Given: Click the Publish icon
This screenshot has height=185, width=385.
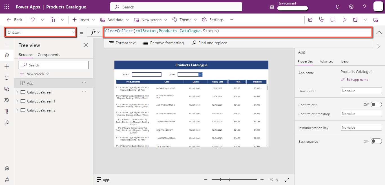Looking at the screenshot, I should [375, 20].
